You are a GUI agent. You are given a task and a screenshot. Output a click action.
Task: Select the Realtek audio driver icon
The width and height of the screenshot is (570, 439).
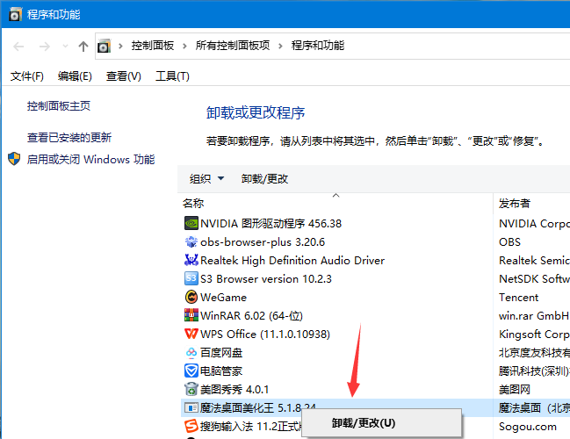tap(191, 260)
